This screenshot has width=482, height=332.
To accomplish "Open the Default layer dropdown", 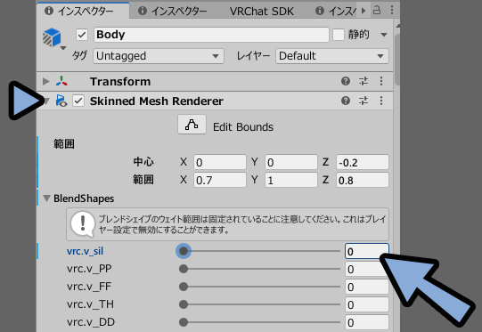I will pos(332,56).
